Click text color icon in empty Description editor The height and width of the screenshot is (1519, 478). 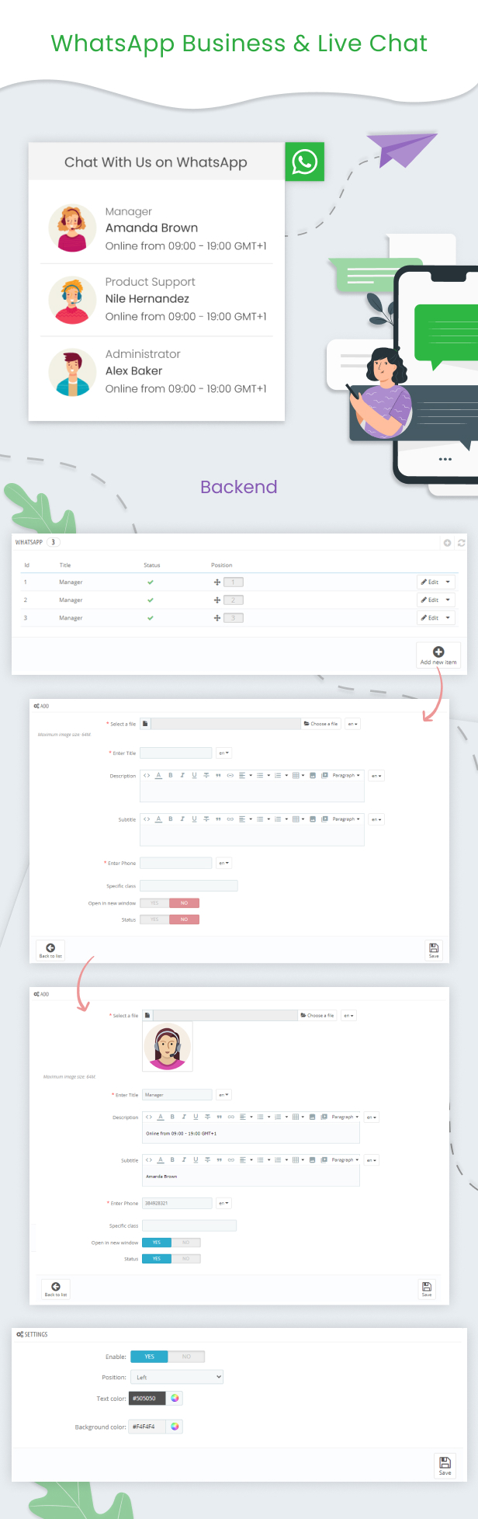159,775
